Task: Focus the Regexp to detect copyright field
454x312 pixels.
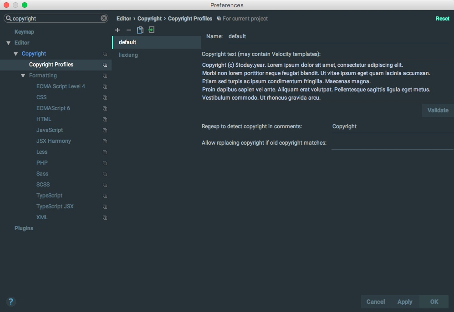Action: pyautogui.click(x=393, y=126)
